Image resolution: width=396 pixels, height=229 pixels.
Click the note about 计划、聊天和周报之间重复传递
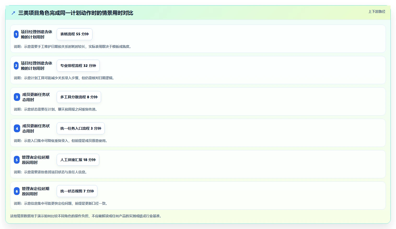[56, 109]
